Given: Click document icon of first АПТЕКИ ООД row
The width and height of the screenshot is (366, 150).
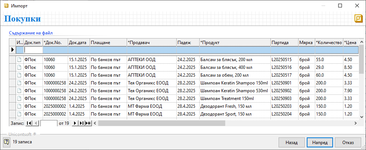Looking at the screenshot, I should pos(19,59).
